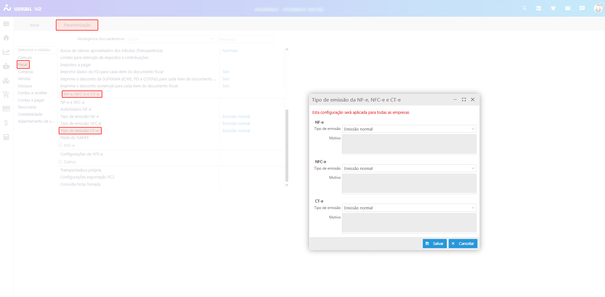Click the calculator icon in the sidebar
605x297 pixels.
point(6,137)
